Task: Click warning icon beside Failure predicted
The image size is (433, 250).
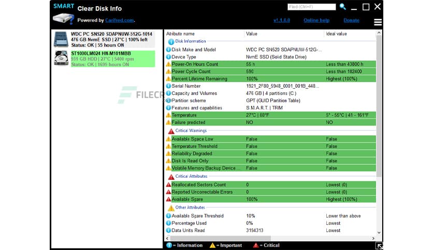Action: (x=168, y=122)
